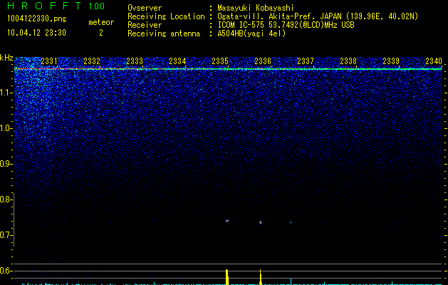This screenshot has height=285, width=448.
Task: Click the meteor echo spot near 2335
Action: (x=227, y=221)
